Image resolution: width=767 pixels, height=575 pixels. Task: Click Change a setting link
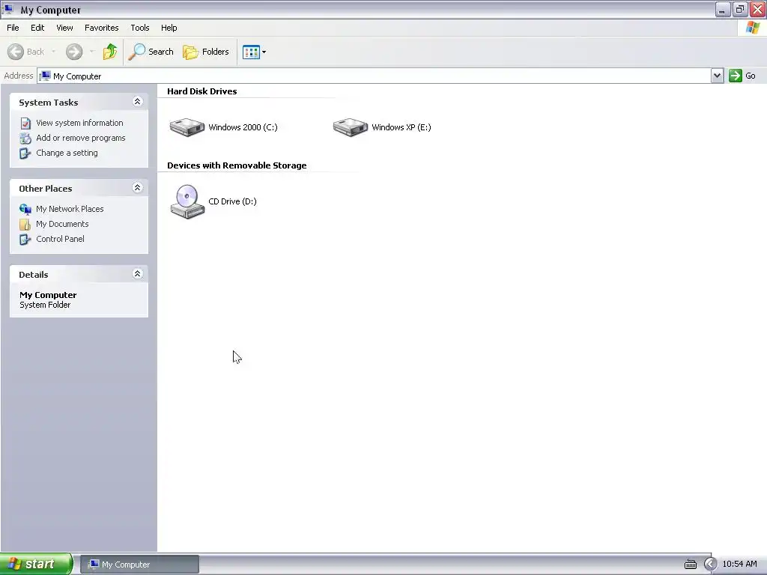(67, 153)
